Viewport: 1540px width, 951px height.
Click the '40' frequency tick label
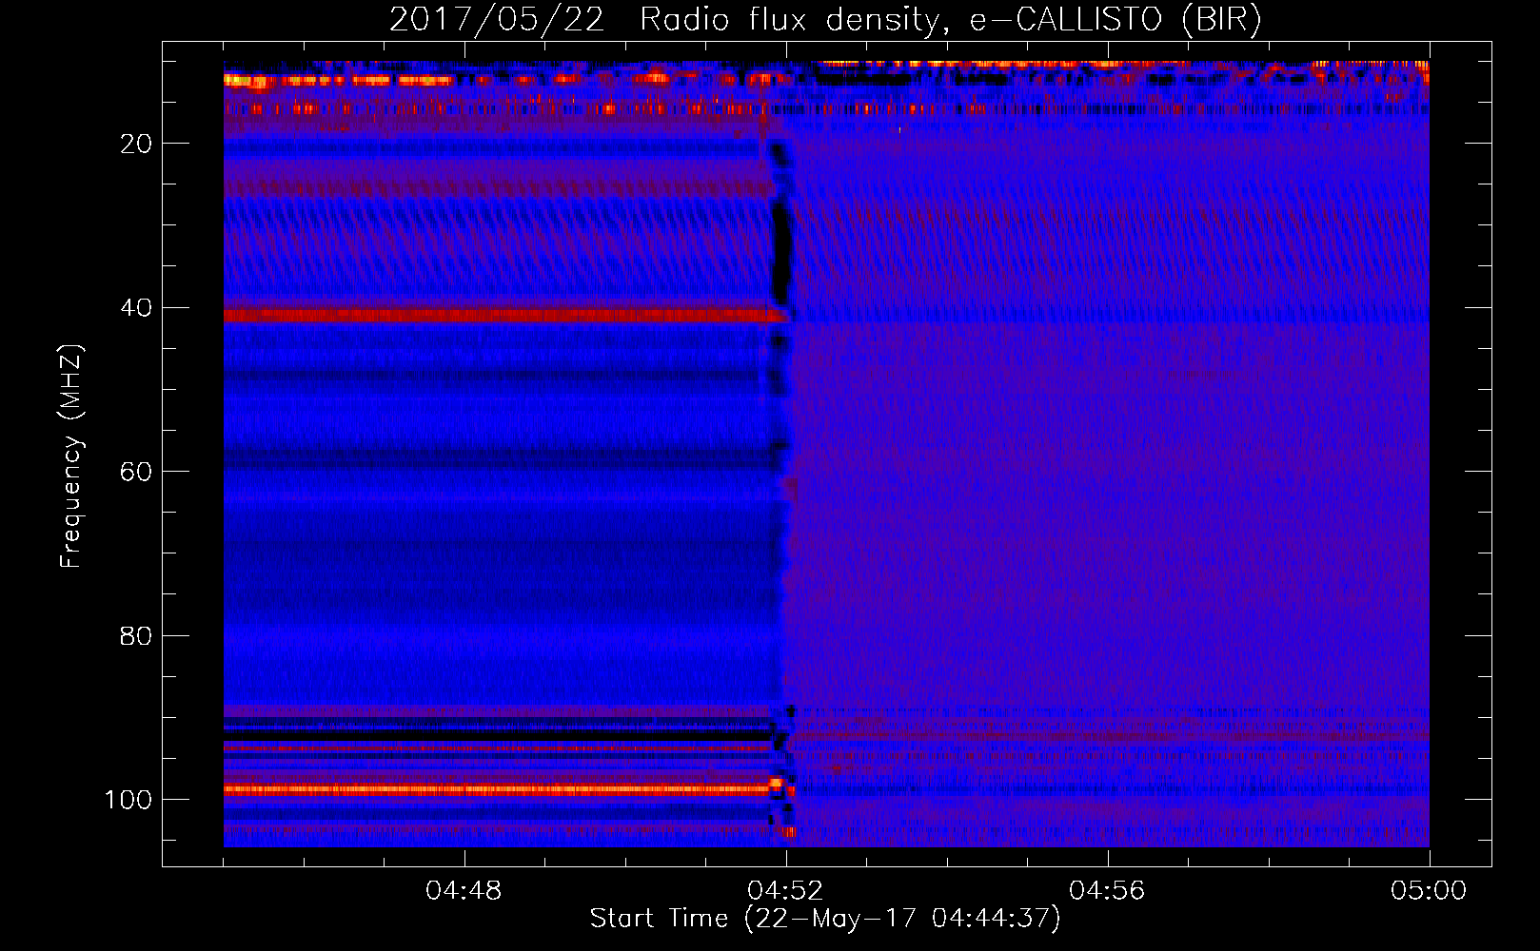point(135,308)
